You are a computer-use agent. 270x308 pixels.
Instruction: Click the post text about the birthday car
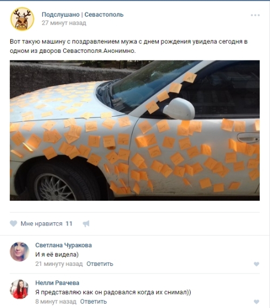pyautogui.click(x=129, y=46)
